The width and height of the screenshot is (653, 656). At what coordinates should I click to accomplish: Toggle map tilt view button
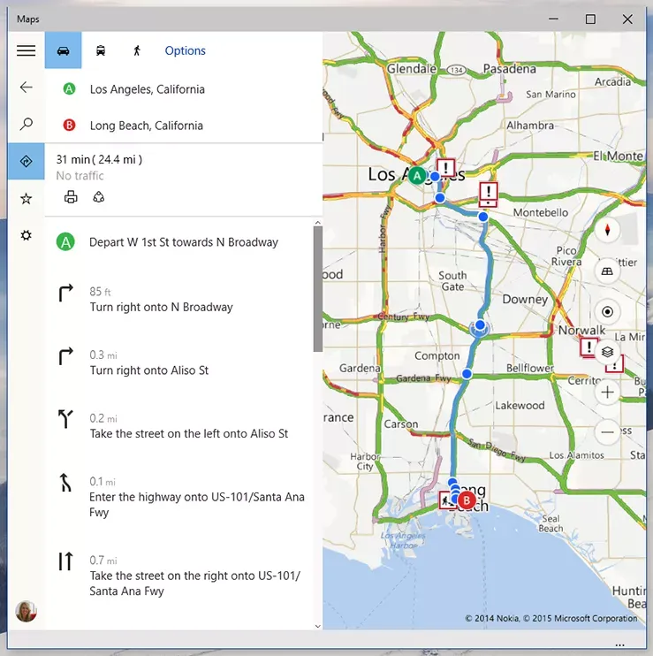point(607,271)
